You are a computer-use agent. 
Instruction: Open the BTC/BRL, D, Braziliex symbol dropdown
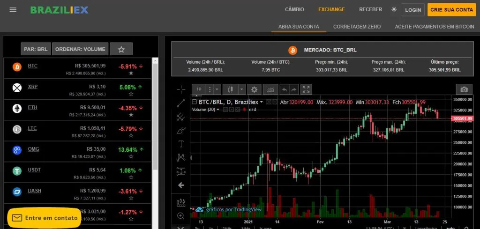(x=231, y=102)
